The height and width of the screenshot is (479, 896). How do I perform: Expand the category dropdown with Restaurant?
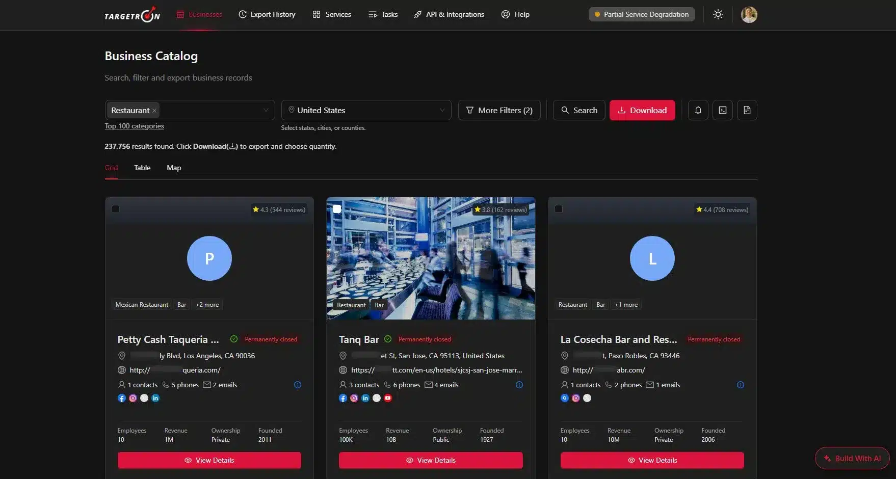click(x=190, y=110)
